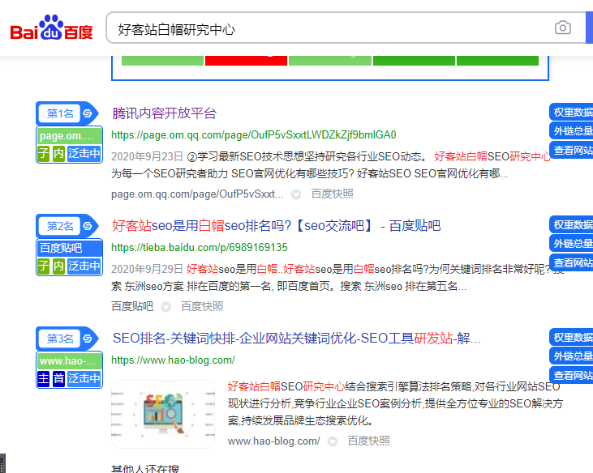Viewport: 593px width, 473px height.
Task: Open SEO排名-关键词快排 result title
Action: (296, 339)
